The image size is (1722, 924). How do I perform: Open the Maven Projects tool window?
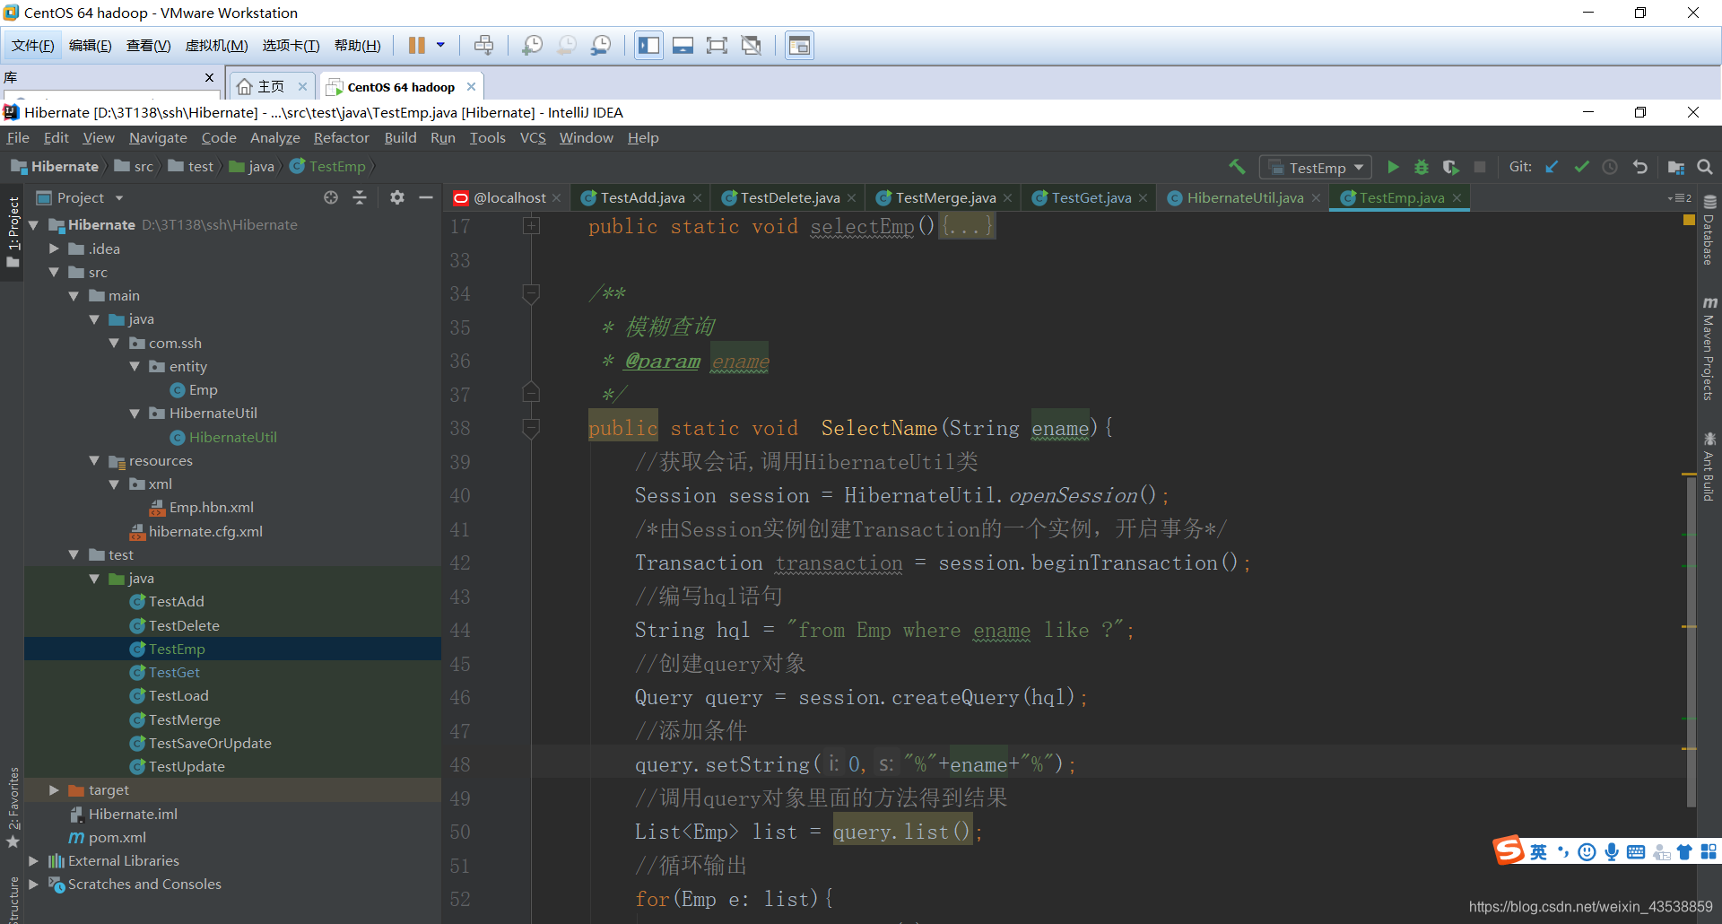(1709, 348)
